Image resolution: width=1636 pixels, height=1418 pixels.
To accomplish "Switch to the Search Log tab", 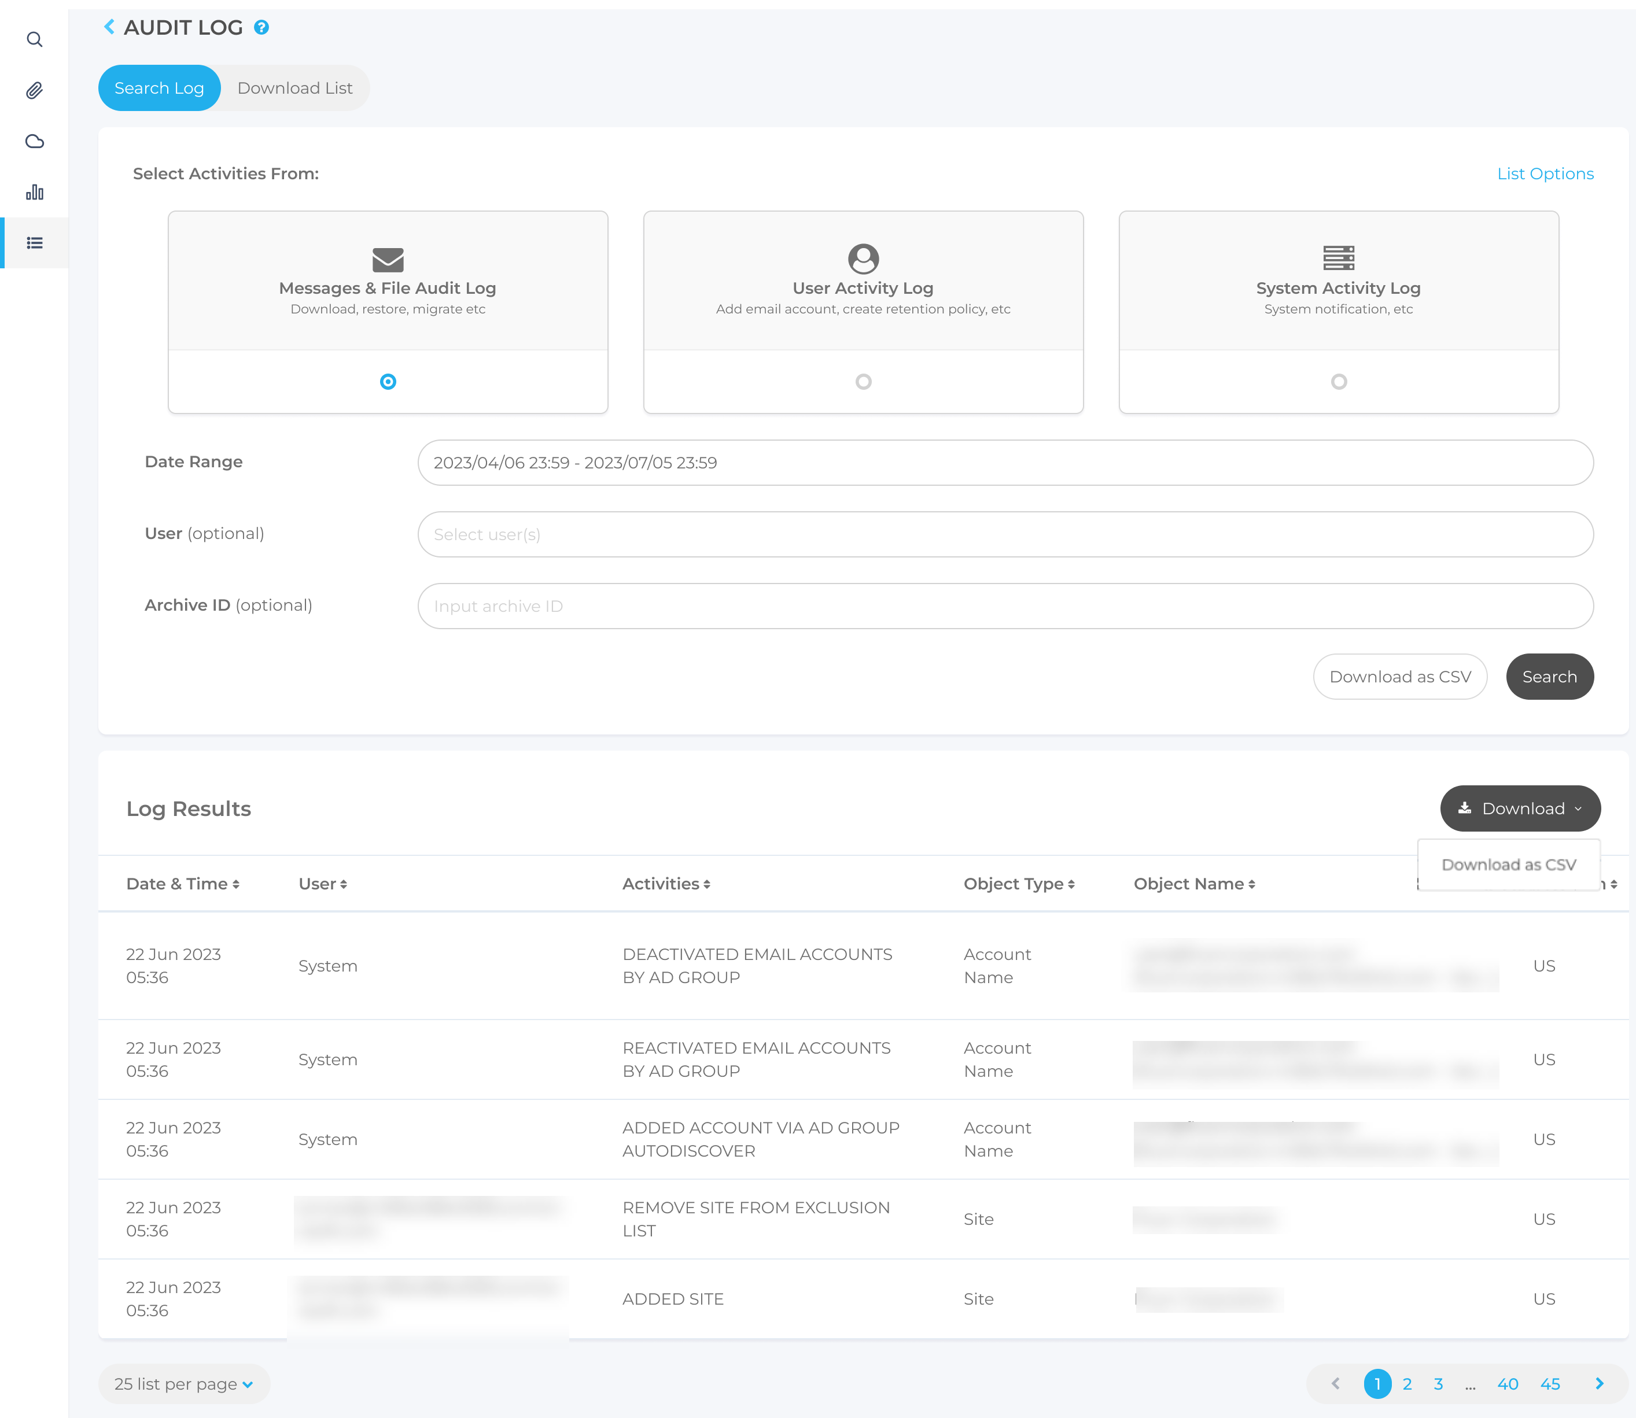I will [x=159, y=88].
